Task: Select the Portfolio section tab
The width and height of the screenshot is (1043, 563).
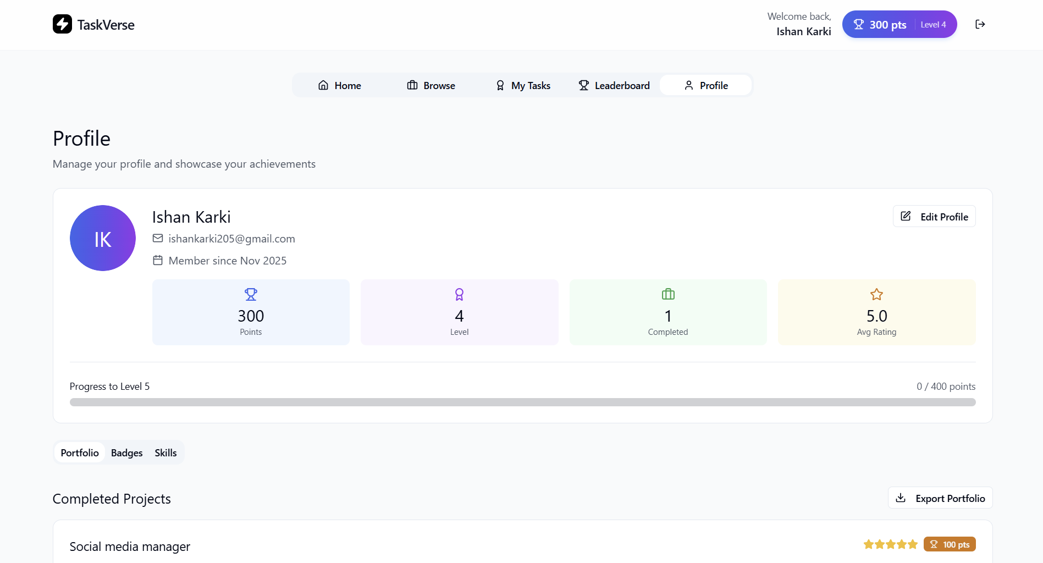Action: tap(80, 452)
